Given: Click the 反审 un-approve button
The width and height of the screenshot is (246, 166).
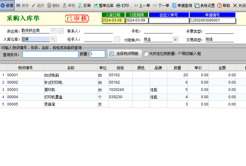Looking at the screenshot, I should click(x=85, y=6).
